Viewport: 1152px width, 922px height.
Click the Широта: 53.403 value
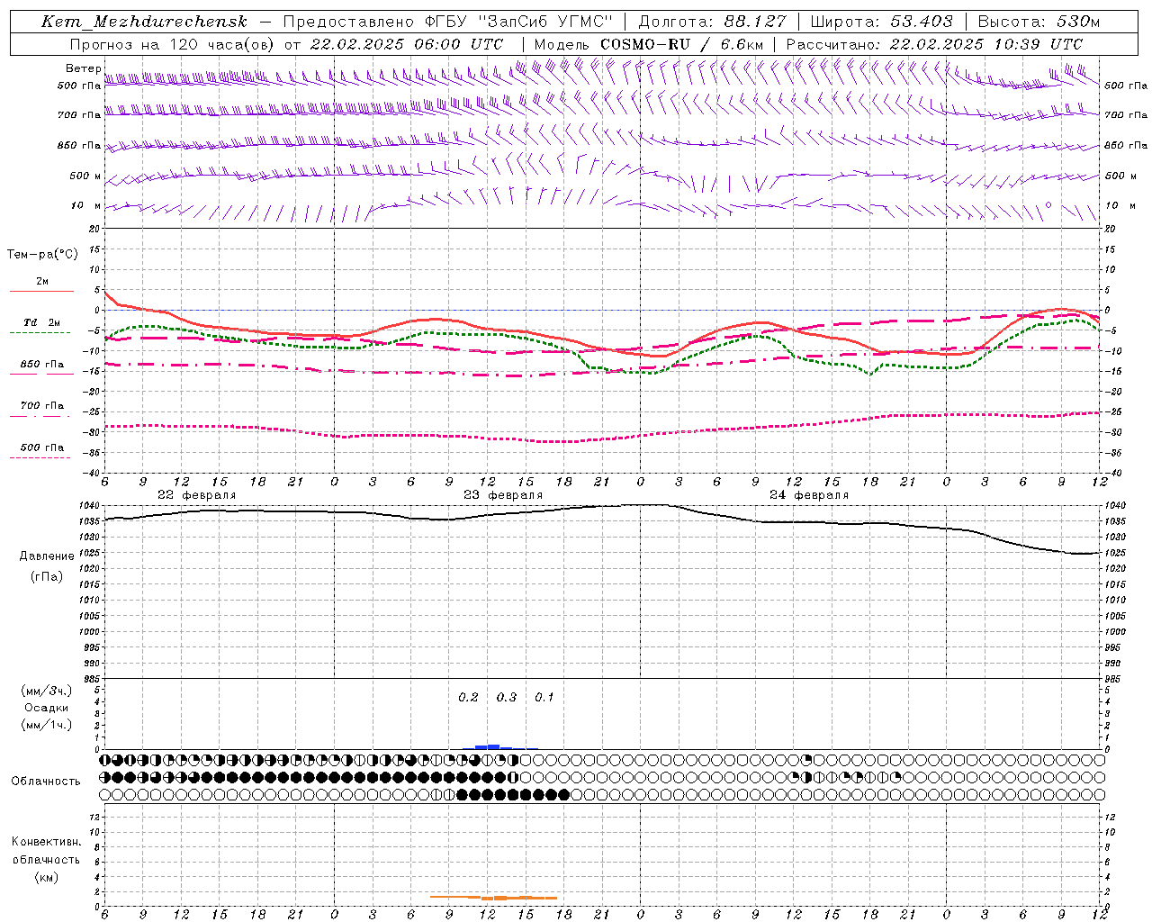881,22
